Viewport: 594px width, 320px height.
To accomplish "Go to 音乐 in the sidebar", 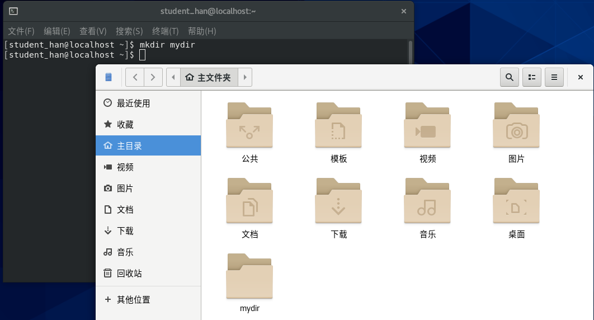I will (148, 252).
